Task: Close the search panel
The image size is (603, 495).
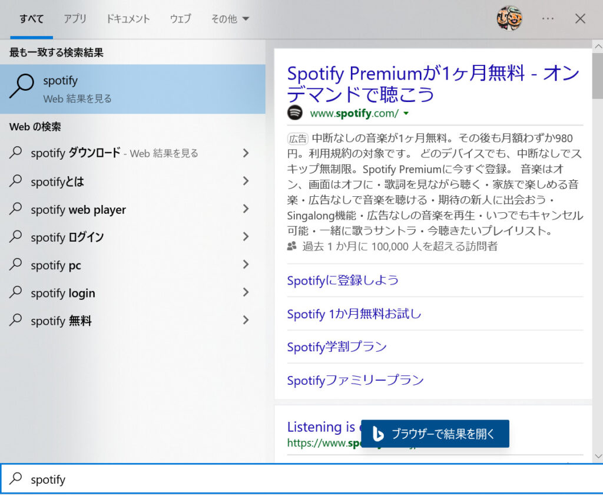Action: point(580,18)
